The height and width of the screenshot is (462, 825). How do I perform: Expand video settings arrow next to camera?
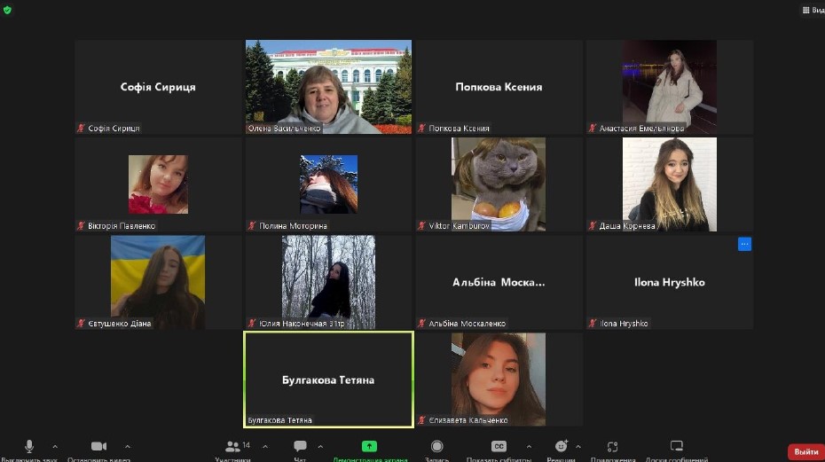(x=128, y=447)
